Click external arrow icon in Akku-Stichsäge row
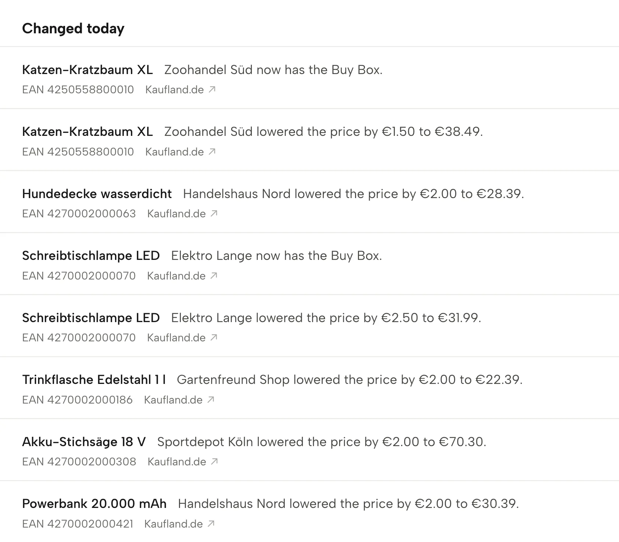Screen dimensions: 619x542 coord(214,461)
